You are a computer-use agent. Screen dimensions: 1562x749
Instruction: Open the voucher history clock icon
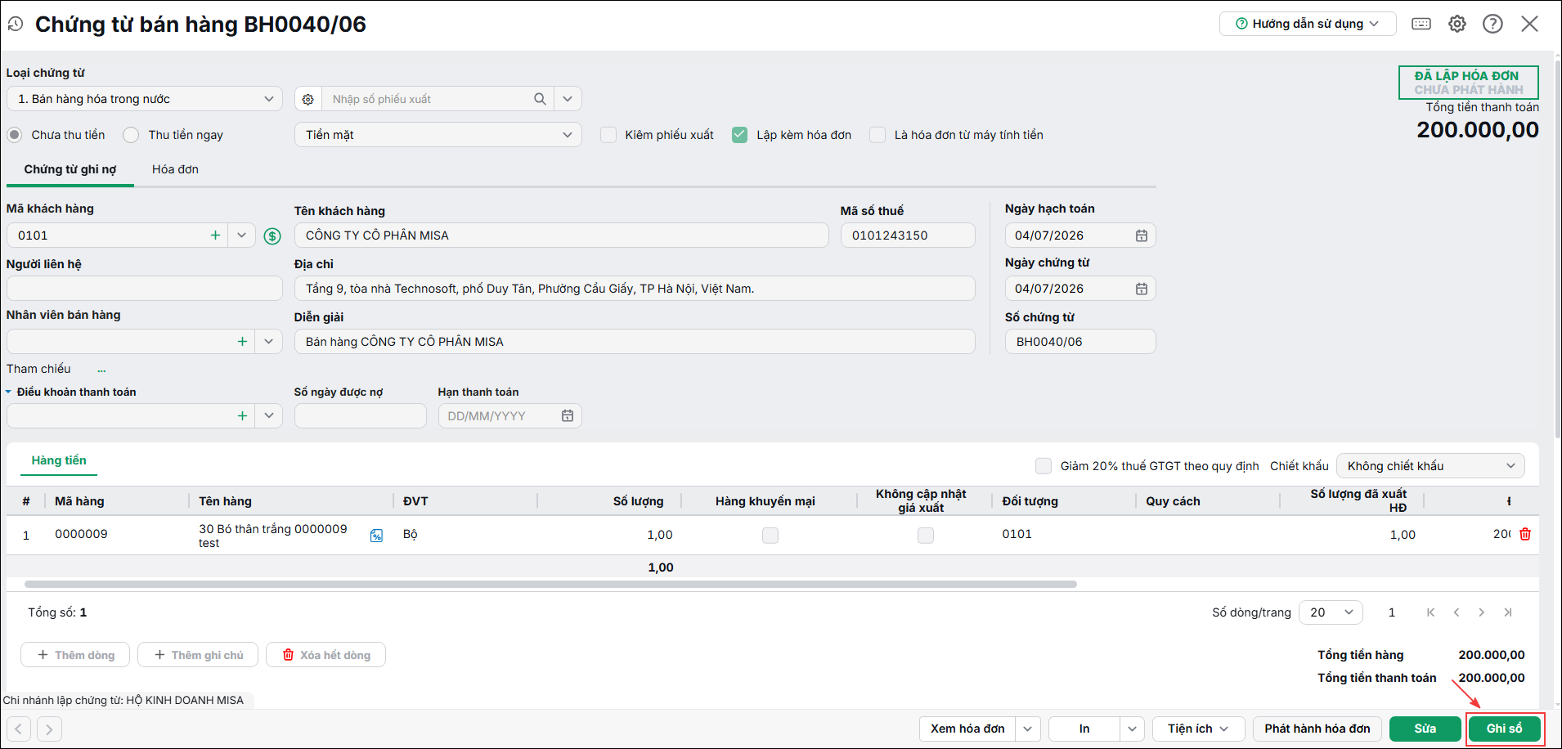click(16, 25)
